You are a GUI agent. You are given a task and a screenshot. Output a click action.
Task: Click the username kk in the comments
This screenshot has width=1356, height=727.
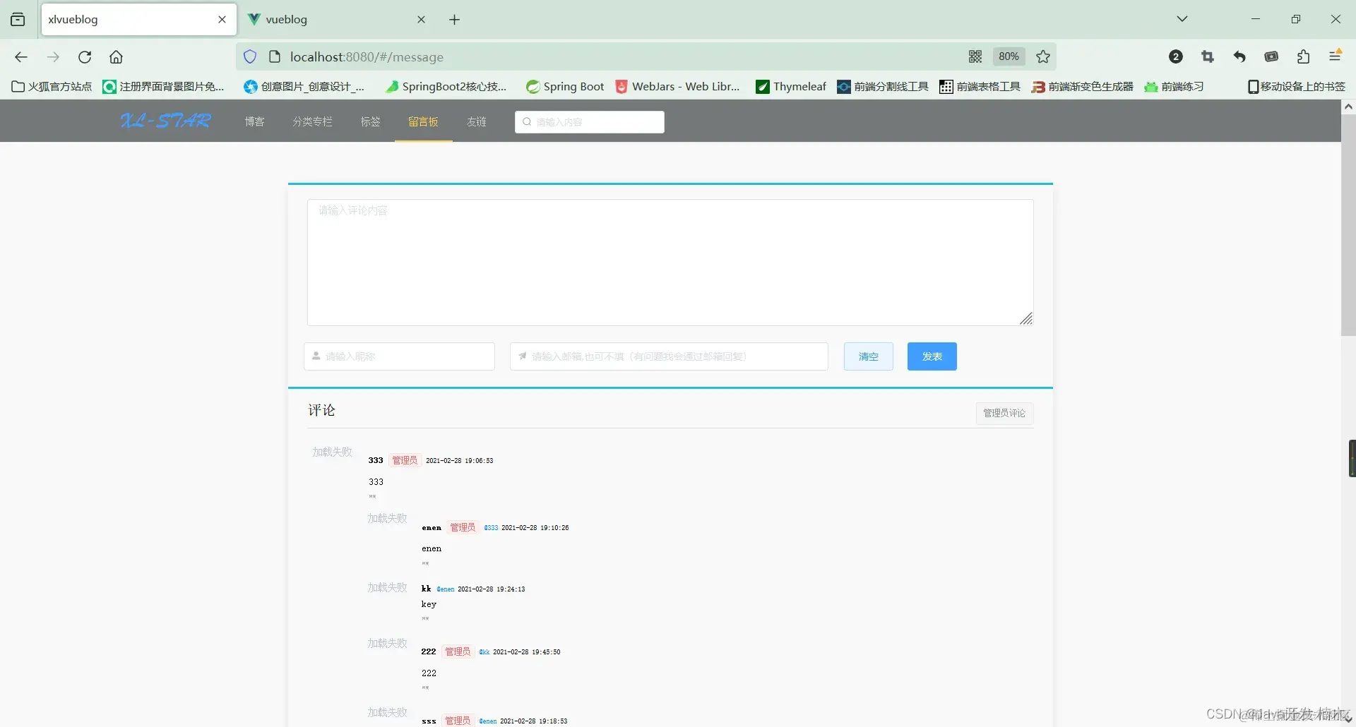427,589
